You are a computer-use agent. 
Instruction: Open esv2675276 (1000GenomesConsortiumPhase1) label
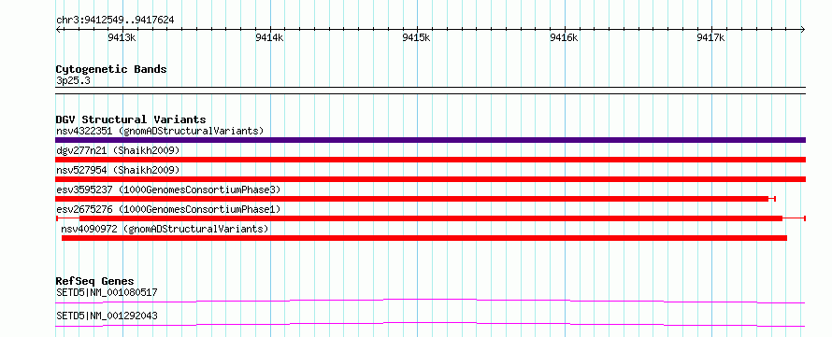point(168,209)
